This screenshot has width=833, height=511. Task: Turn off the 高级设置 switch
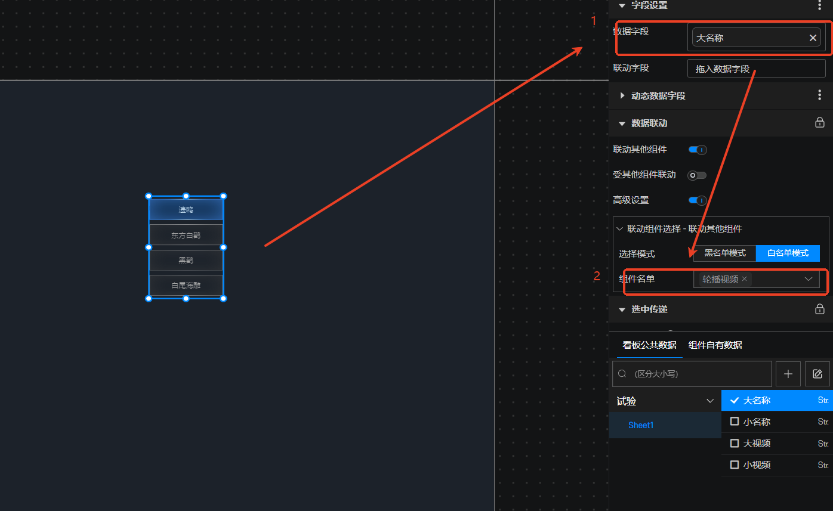click(x=697, y=200)
